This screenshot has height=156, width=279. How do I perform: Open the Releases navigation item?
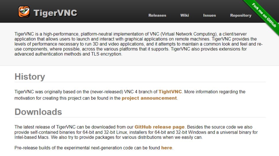(x=157, y=15)
